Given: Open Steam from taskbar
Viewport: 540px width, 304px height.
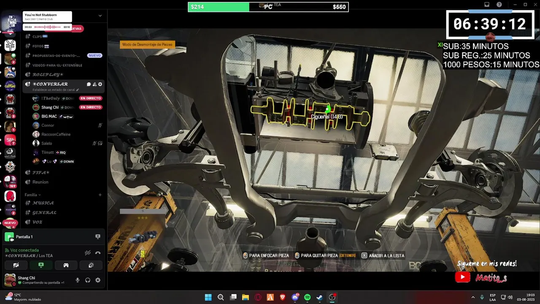Looking at the screenshot, I should coord(320,297).
